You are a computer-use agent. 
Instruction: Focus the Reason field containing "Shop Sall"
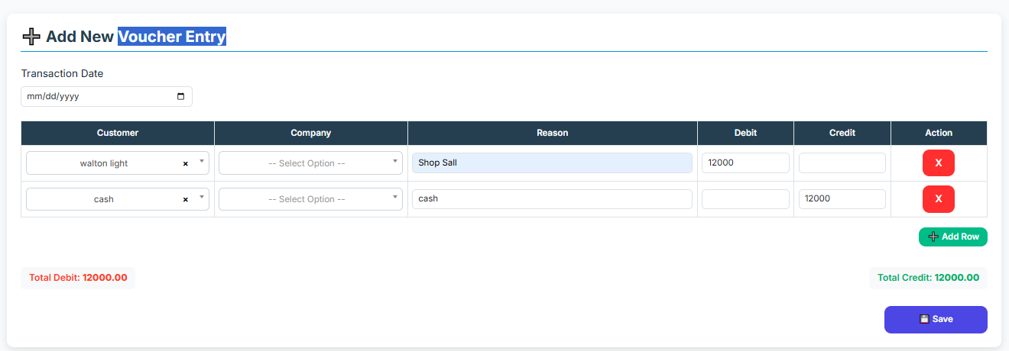552,163
